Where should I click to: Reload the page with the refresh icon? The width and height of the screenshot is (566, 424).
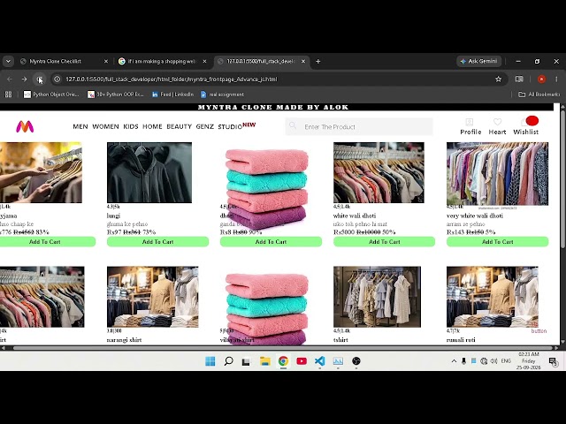[x=39, y=79]
